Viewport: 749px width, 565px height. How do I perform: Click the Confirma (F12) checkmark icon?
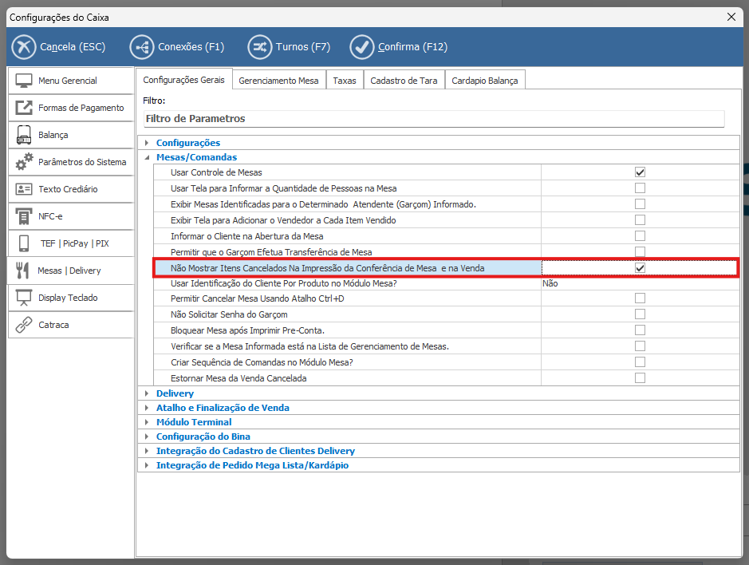click(x=362, y=47)
